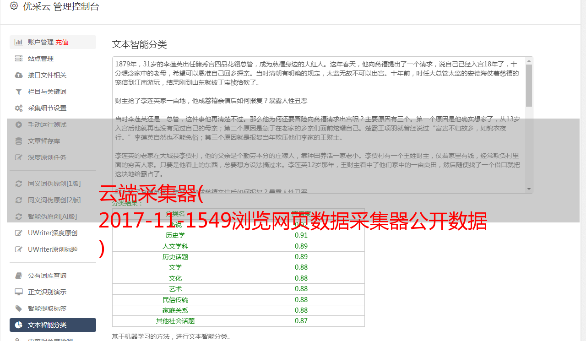Click the gears icon for 采集细节设置
The width and height of the screenshot is (586, 341).
[x=19, y=108]
